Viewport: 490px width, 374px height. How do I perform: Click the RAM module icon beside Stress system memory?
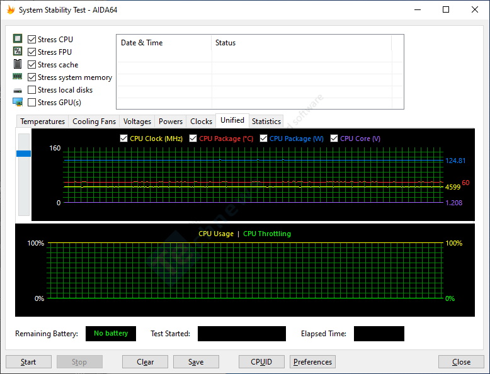coord(18,76)
